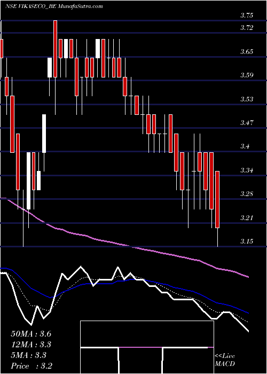This screenshot has height=374, width=267.
Task: Click the last red candle at chart's right end
Action: pos(217,199)
